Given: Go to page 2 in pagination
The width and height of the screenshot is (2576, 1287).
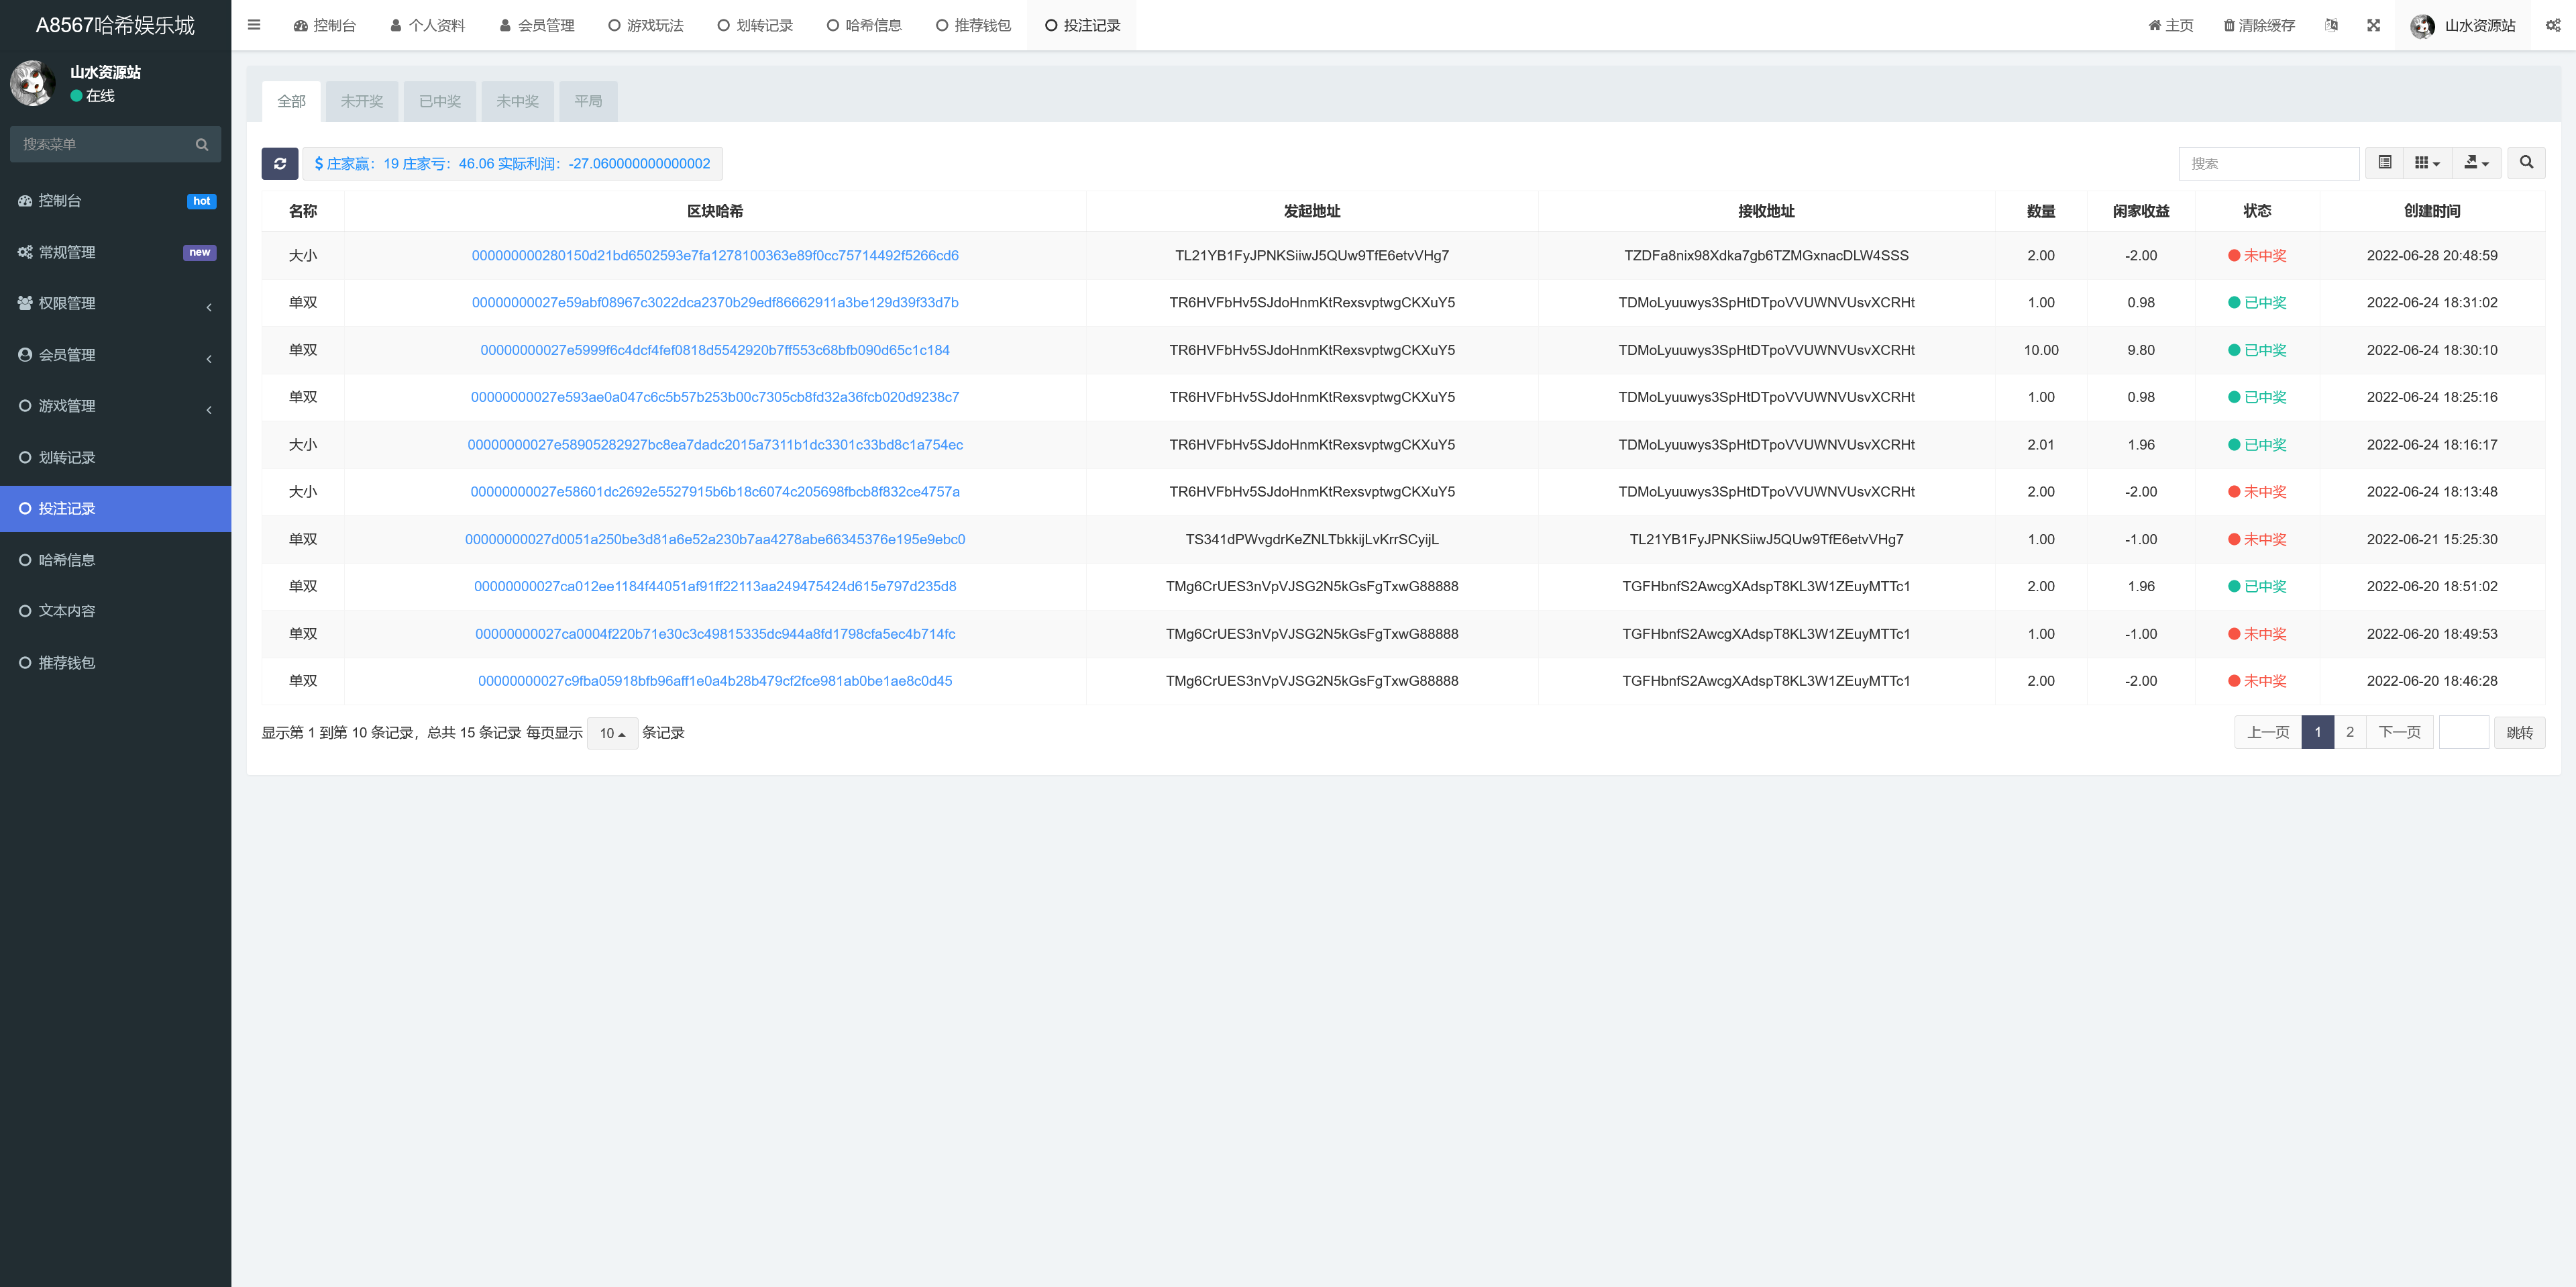Looking at the screenshot, I should coord(2350,731).
